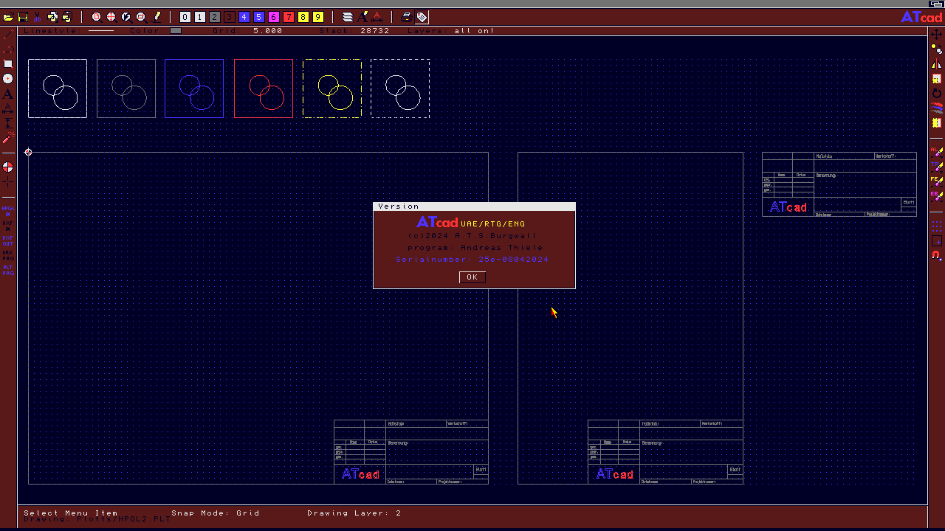Click the mirror tool in right sidebar
Screen dimensions: 945x531
(937, 64)
